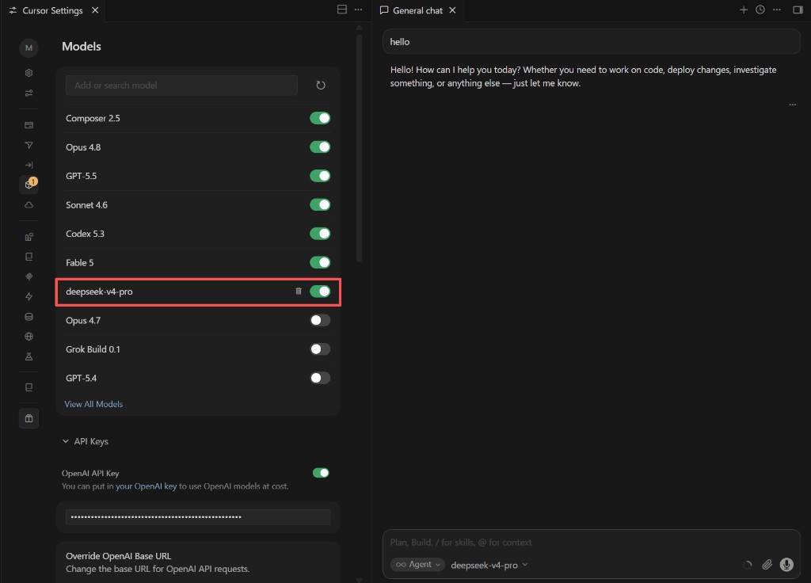Disable the Composer 2.5 model
The height and width of the screenshot is (583, 811).
click(320, 118)
